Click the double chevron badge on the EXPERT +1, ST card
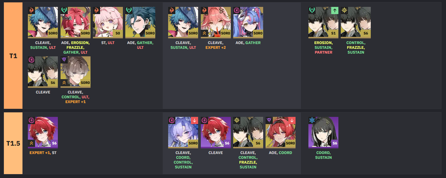The width and height of the screenshot is (446, 178). [x=31, y=143]
